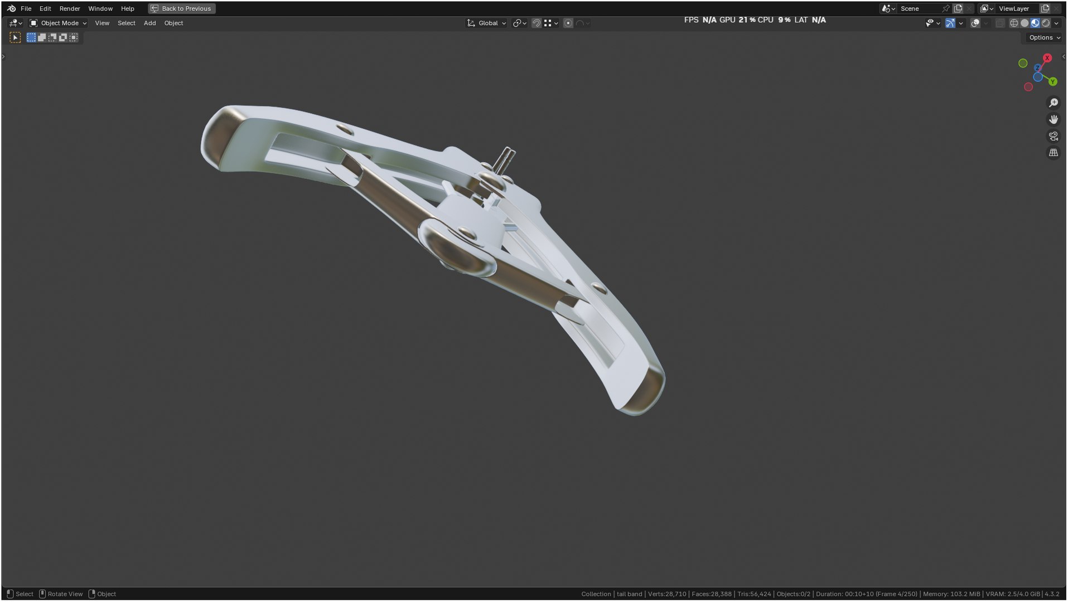
Task: Choose Subtract selection mode
Action: 52,37
